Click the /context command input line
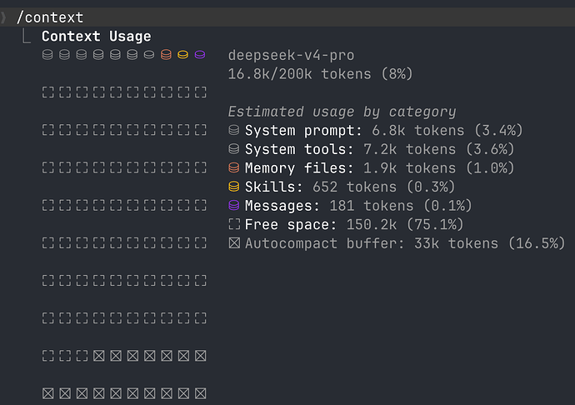Viewport: 575px width, 405px height. (287, 17)
